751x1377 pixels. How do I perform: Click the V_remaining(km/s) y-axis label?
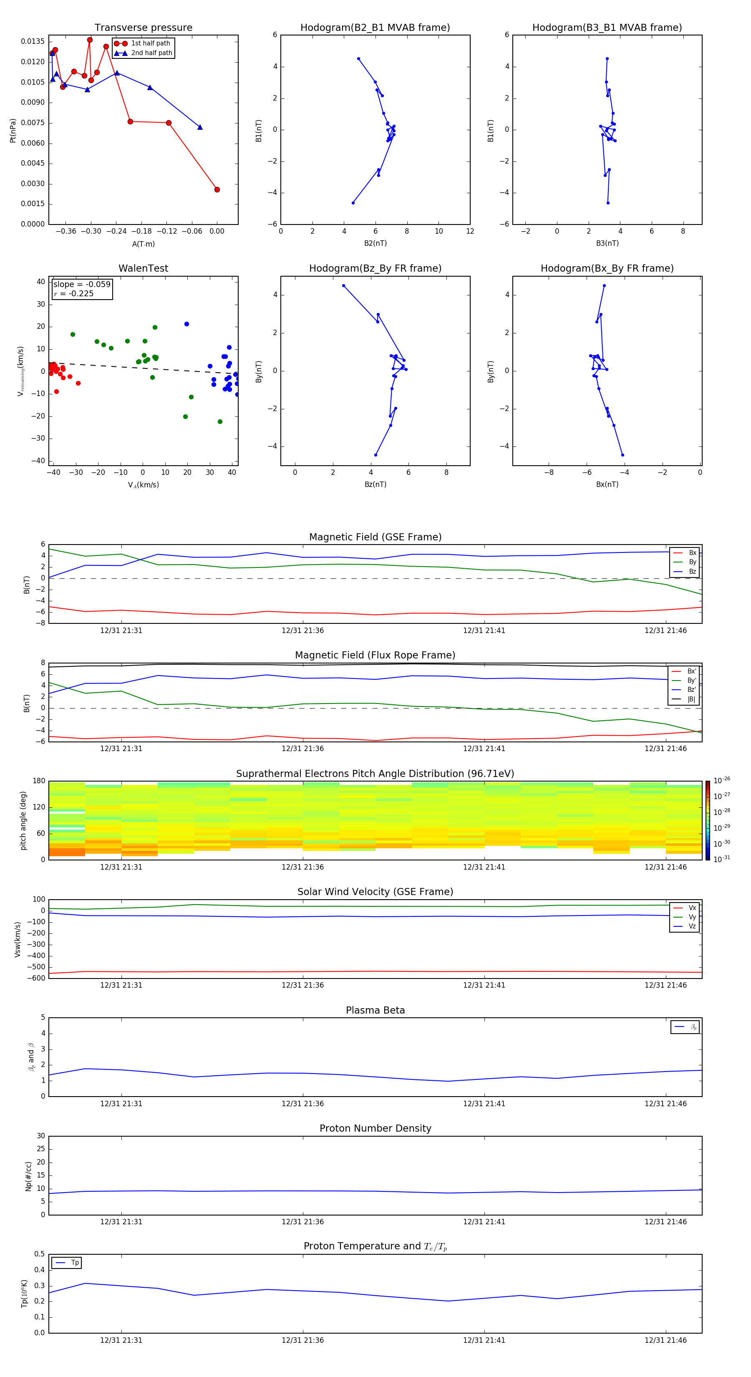tap(21, 371)
